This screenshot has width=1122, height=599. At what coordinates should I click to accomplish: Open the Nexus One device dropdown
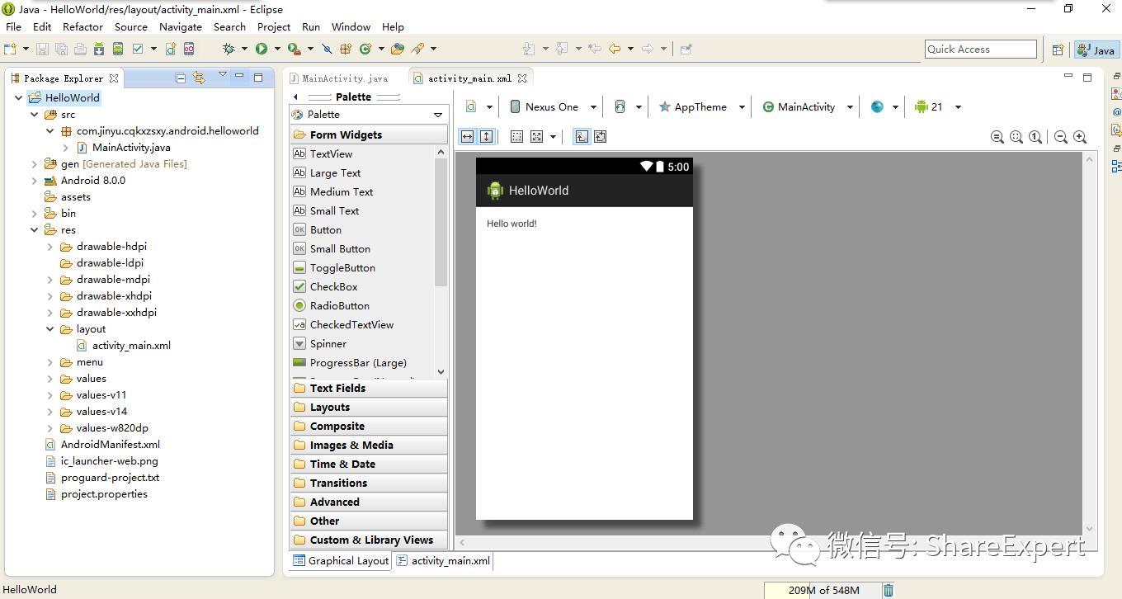click(x=551, y=107)
